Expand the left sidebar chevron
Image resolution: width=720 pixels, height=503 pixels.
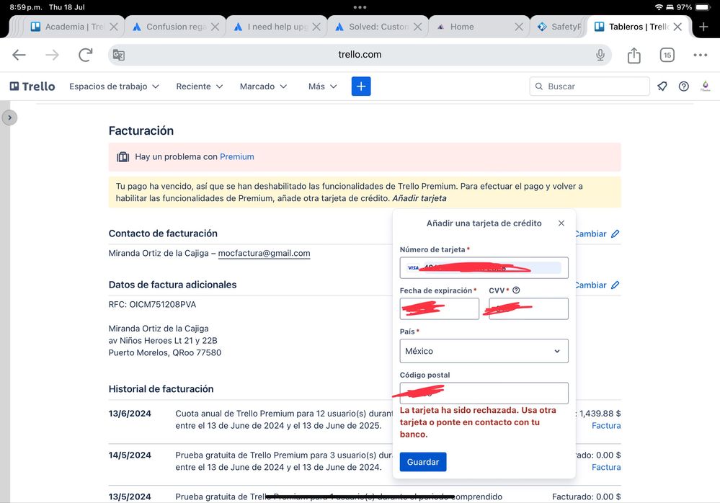click(x=9, y=117)
